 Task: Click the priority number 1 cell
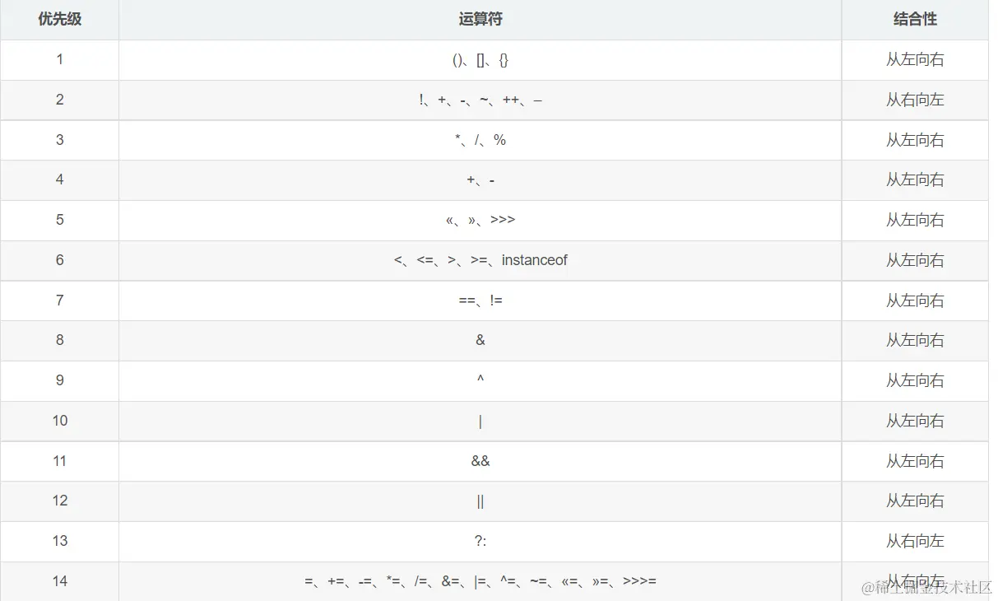point(59,59)
